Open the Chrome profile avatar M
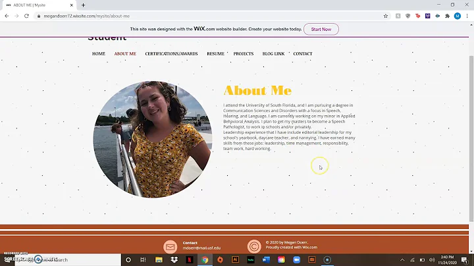The image size is (474, 266). pos(458,16)
